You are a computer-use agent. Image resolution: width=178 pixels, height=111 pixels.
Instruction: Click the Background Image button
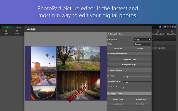tap(129, 65)
